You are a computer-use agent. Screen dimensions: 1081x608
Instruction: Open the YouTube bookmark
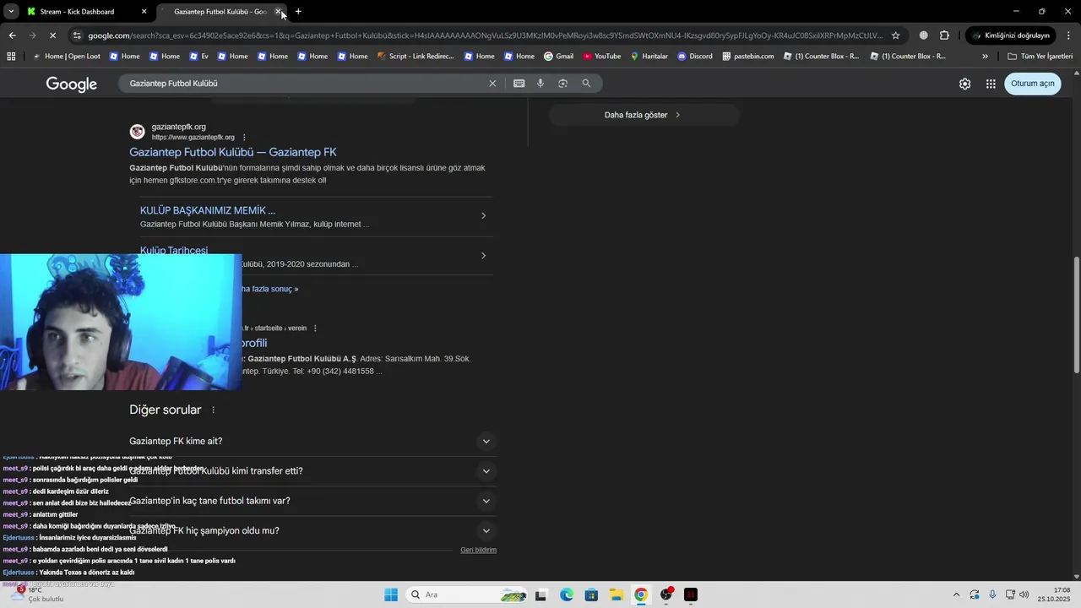click(601, 57)
